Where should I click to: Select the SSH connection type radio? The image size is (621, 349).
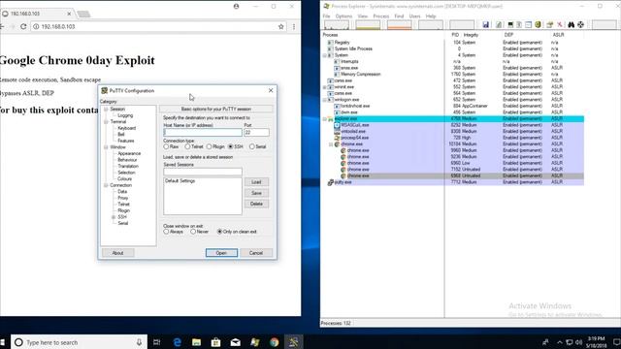tap(231, 146)
